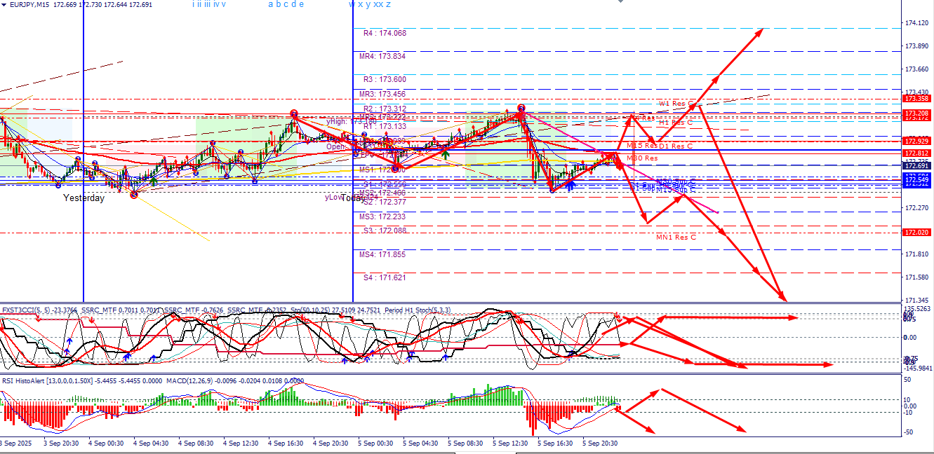Click 174.120 on the price scale
Screen dimensions: 934x454
coord(917,24)
